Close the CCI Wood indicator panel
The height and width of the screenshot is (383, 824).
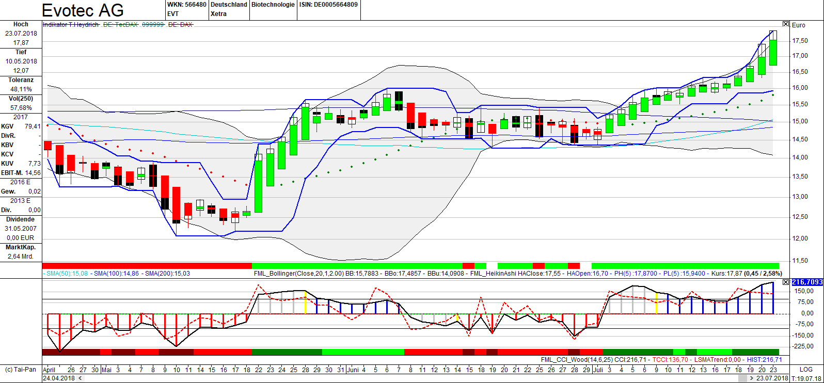(786, 282)
